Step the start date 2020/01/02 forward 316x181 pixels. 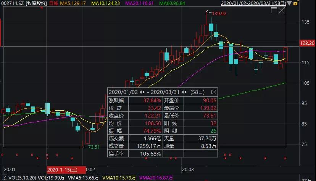(143, 92)
